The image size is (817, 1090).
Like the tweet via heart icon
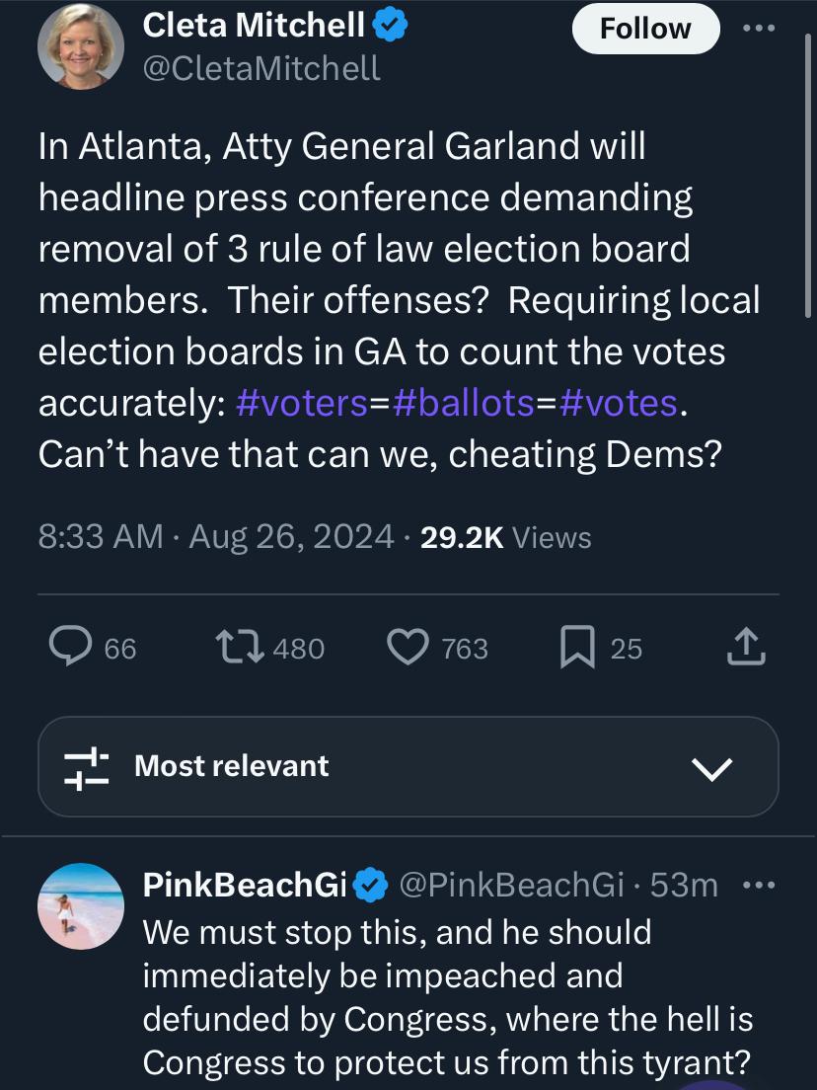408,647
